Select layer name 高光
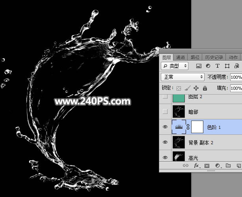This screenshot has width=242, height=197. (x=193, y=158)
